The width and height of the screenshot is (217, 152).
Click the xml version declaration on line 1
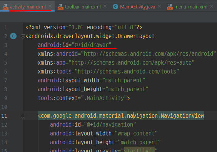click(84, 27)
